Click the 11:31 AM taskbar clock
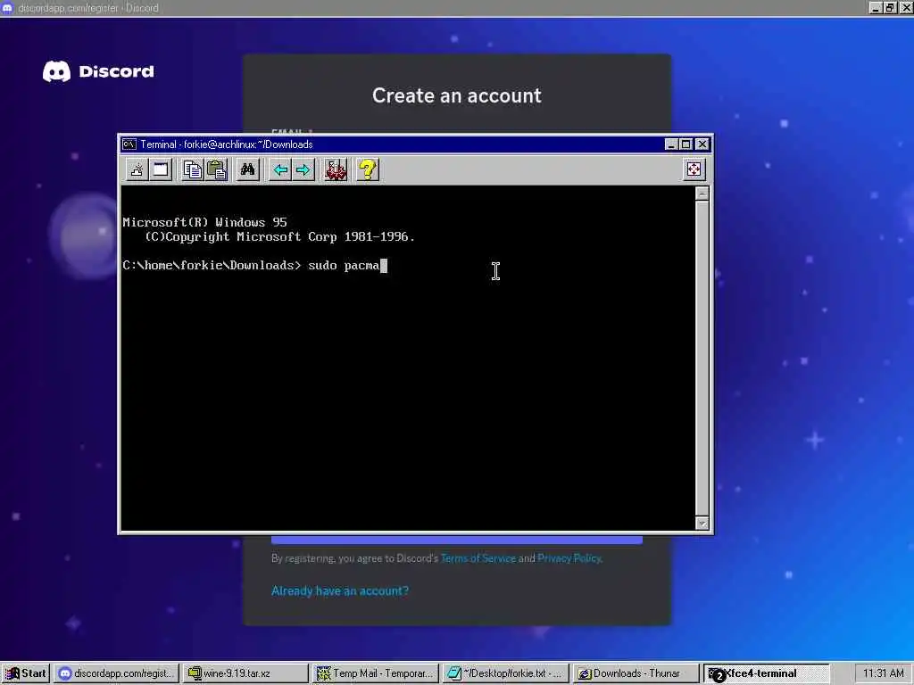The width and height of the screenshot is (914, 685). (883, 673)
